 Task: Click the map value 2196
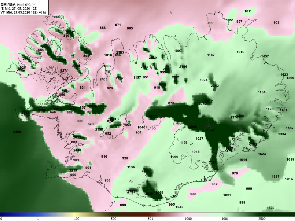point(183,67)
